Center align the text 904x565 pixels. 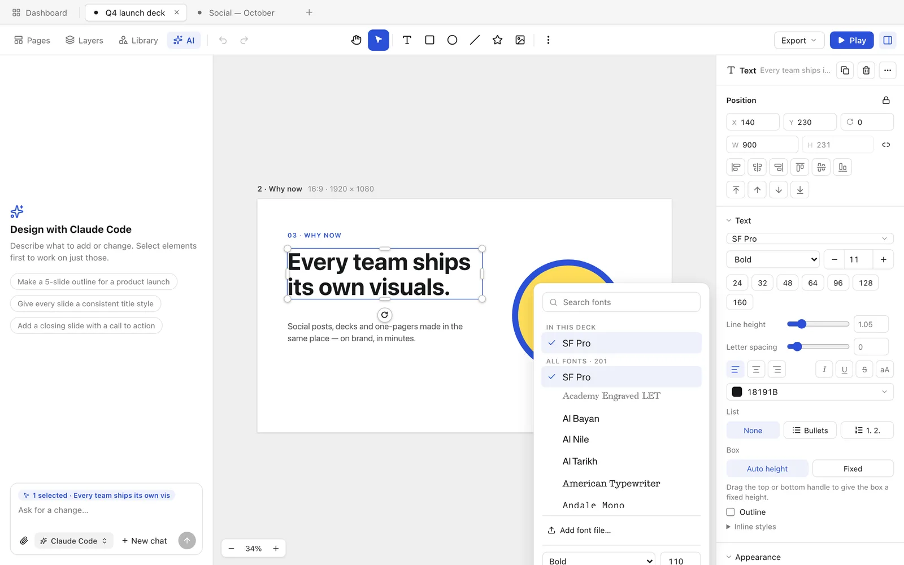(756, 370)
